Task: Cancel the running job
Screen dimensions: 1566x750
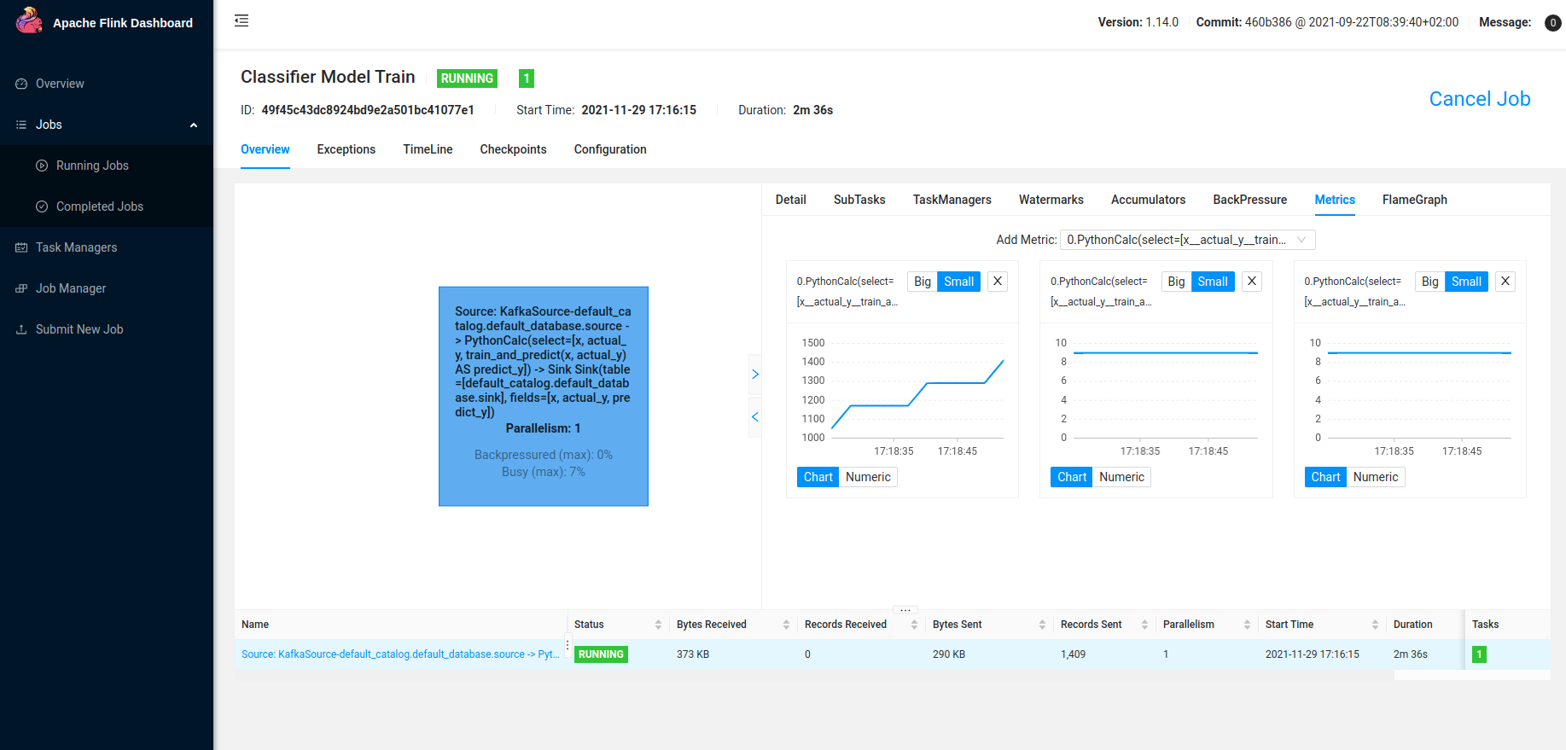Action: point(1480,99)
